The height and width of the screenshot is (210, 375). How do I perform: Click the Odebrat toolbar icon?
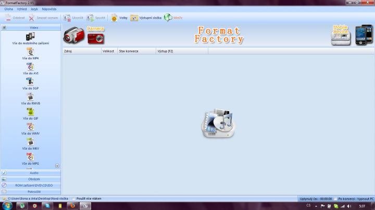(x=15, y=18)
